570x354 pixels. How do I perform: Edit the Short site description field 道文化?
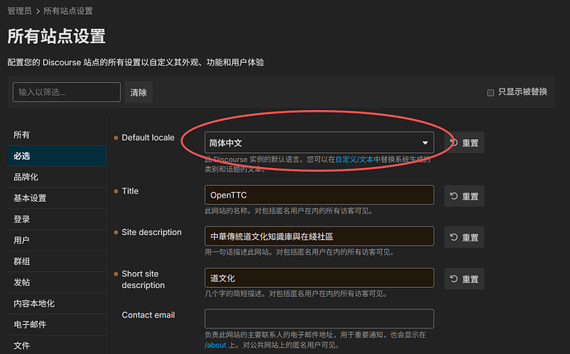(319, 278)
